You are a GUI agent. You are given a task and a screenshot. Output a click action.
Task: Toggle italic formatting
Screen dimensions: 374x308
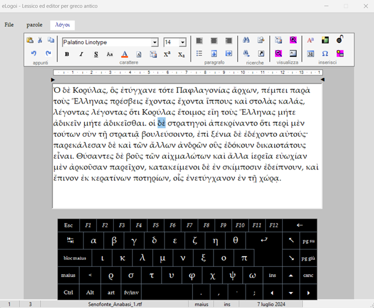point(81,54)
